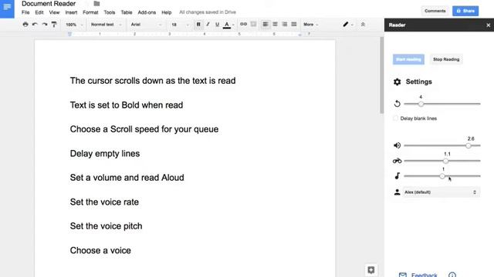Click the Print icon in toolbar
The height and width of the screenshot is (277, 494).
click(25, 24)
